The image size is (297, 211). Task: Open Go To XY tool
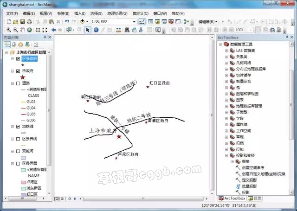(x=141, y=30)
